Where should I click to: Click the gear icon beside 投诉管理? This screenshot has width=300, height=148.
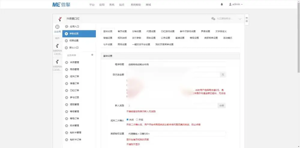pos(66,126)
